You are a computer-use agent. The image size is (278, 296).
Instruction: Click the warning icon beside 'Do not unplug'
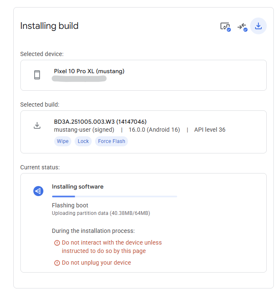[57, 263]
